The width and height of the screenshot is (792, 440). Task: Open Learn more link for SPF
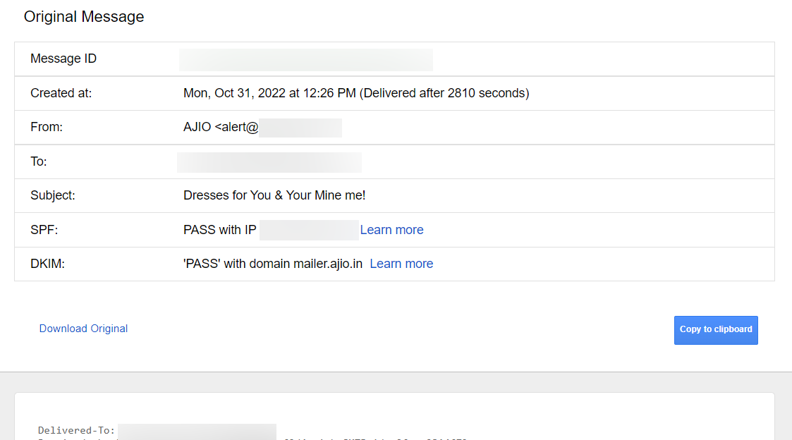[x=391, y=230]
